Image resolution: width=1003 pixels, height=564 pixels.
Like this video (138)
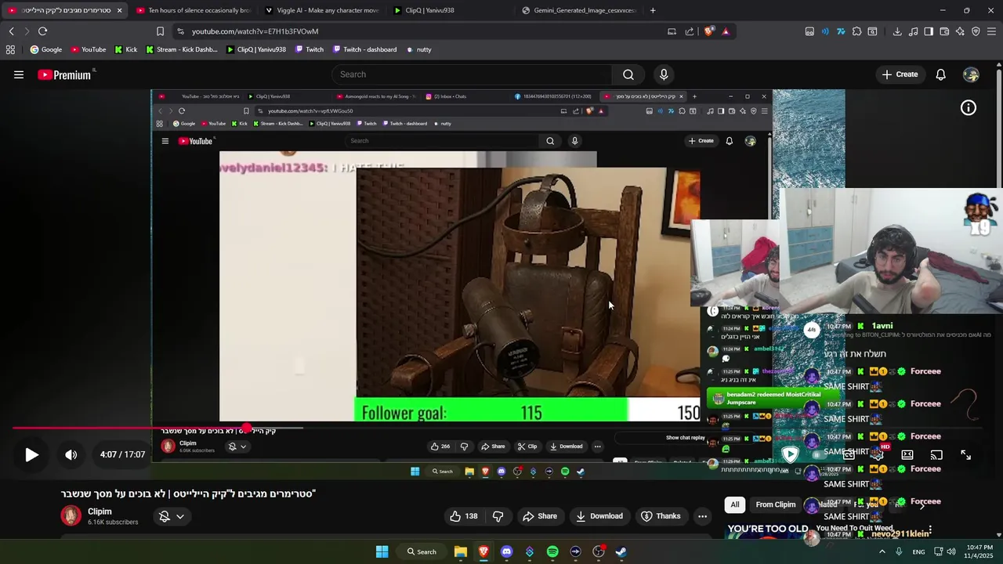463,516
